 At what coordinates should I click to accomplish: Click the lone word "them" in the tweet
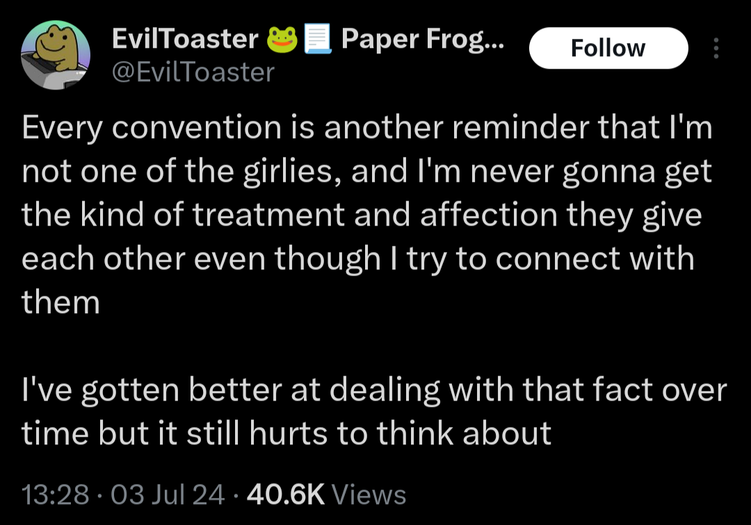(x=60, y=303)
